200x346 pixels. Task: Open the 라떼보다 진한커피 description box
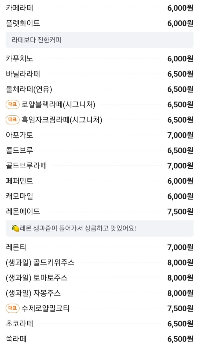tap(100, 40)
